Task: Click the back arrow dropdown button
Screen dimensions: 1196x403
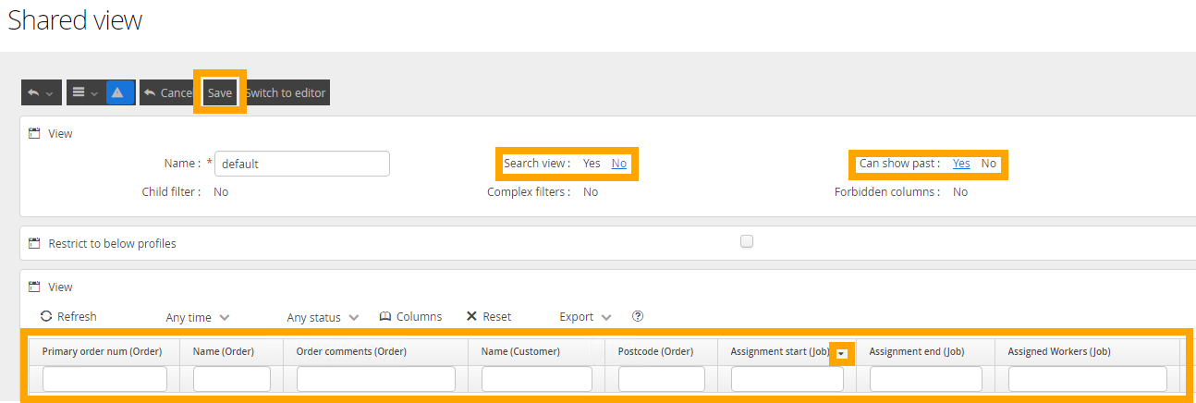Action: (42, 92)
